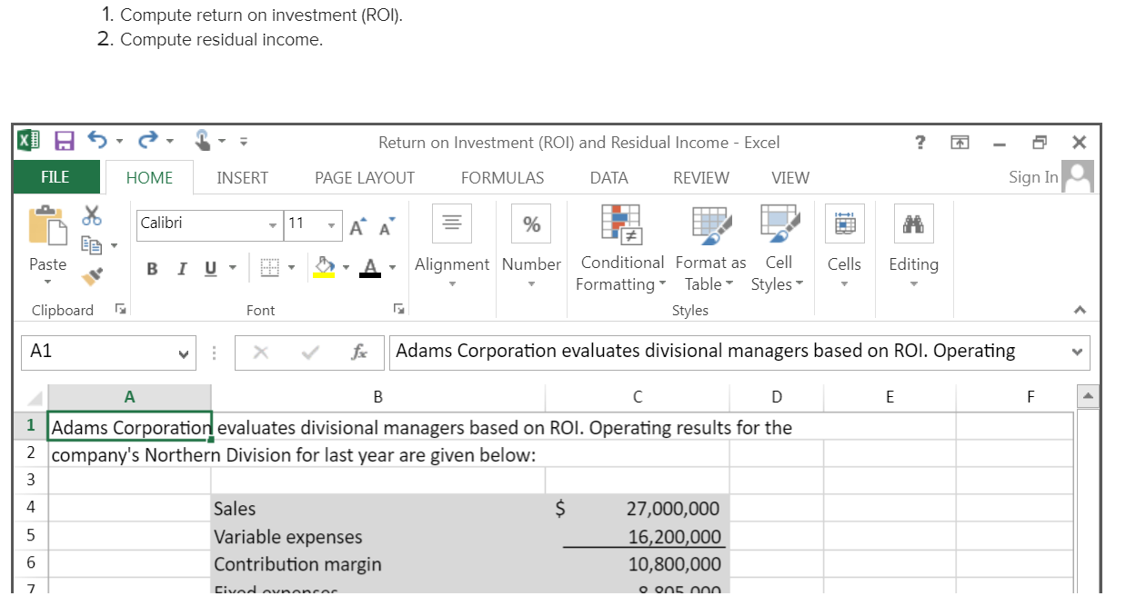Viewport: 1146px width, 596px height.
Task: Toggle underline formatting
Action: 210,268
